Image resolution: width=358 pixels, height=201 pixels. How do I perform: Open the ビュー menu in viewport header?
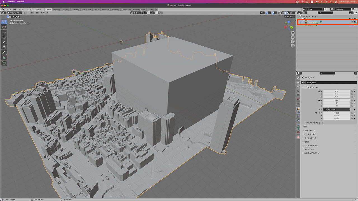(x=26, y=13)
